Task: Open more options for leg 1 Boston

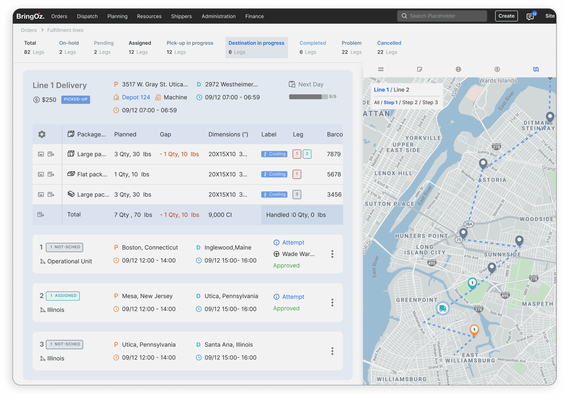Action: [x=332, y=254]
